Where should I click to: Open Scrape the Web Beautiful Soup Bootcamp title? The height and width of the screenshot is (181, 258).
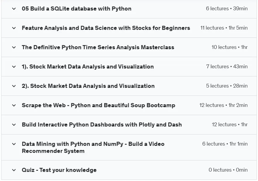coord(98,105)
